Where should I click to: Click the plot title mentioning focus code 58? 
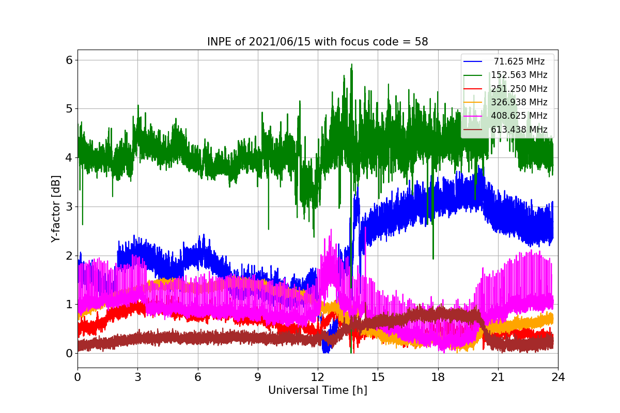[318, 42]
